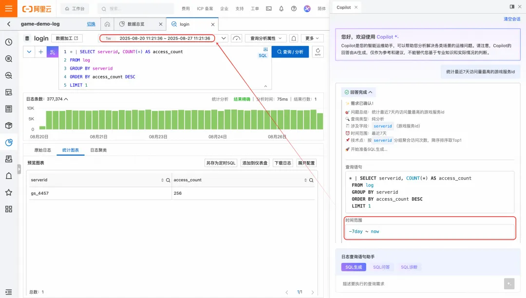Collapse the query editor chevron
526x298 pixels.
coord(265,86)
